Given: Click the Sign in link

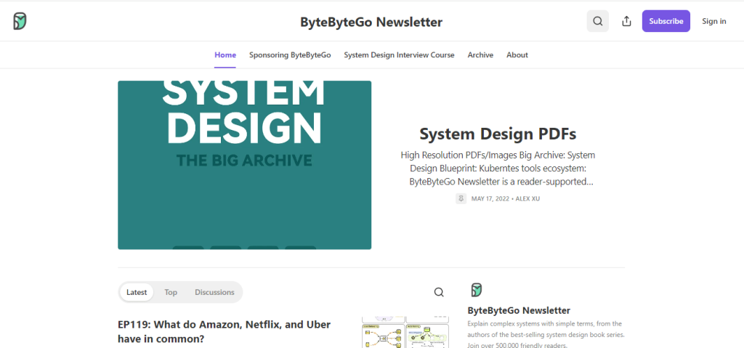Looking at the screenshot, I should [x=713, y=21].
